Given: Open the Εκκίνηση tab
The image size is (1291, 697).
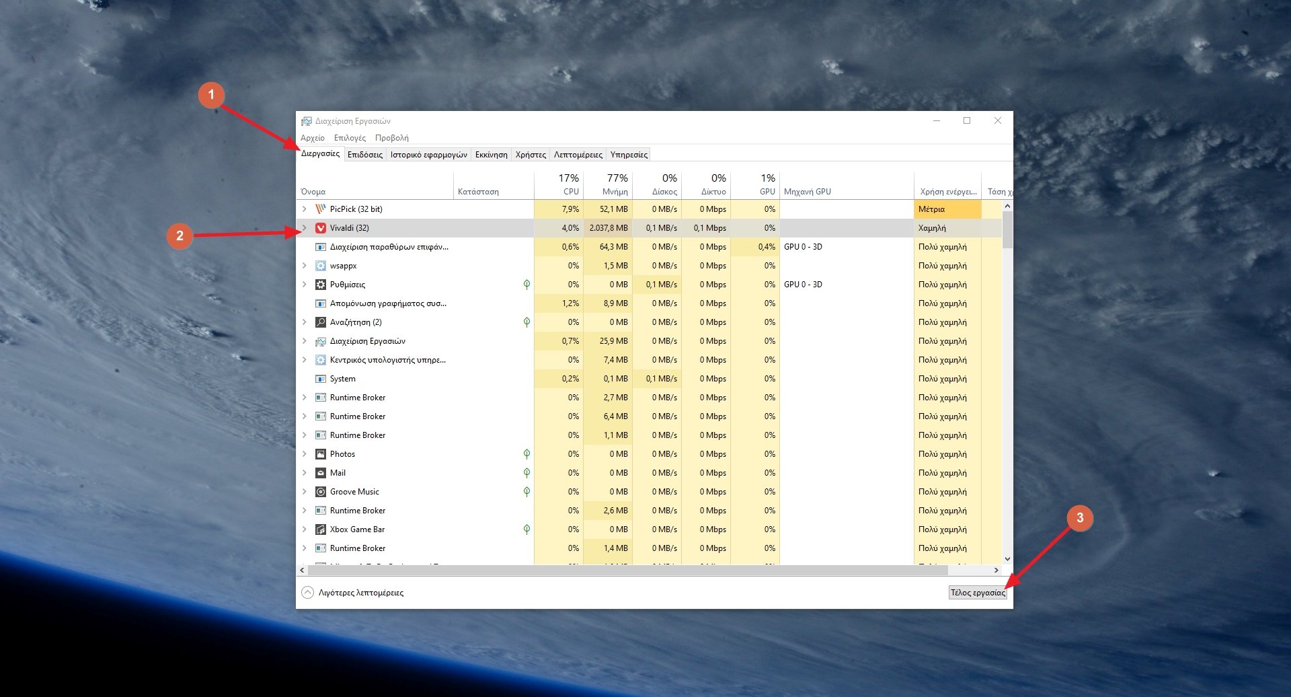Looking at the screenshot, I should (x=491, y=155).
